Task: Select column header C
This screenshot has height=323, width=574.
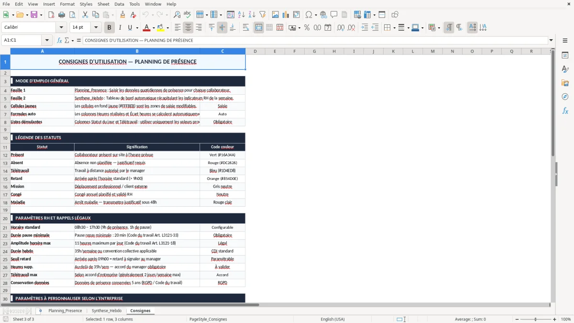Action: 222,51
